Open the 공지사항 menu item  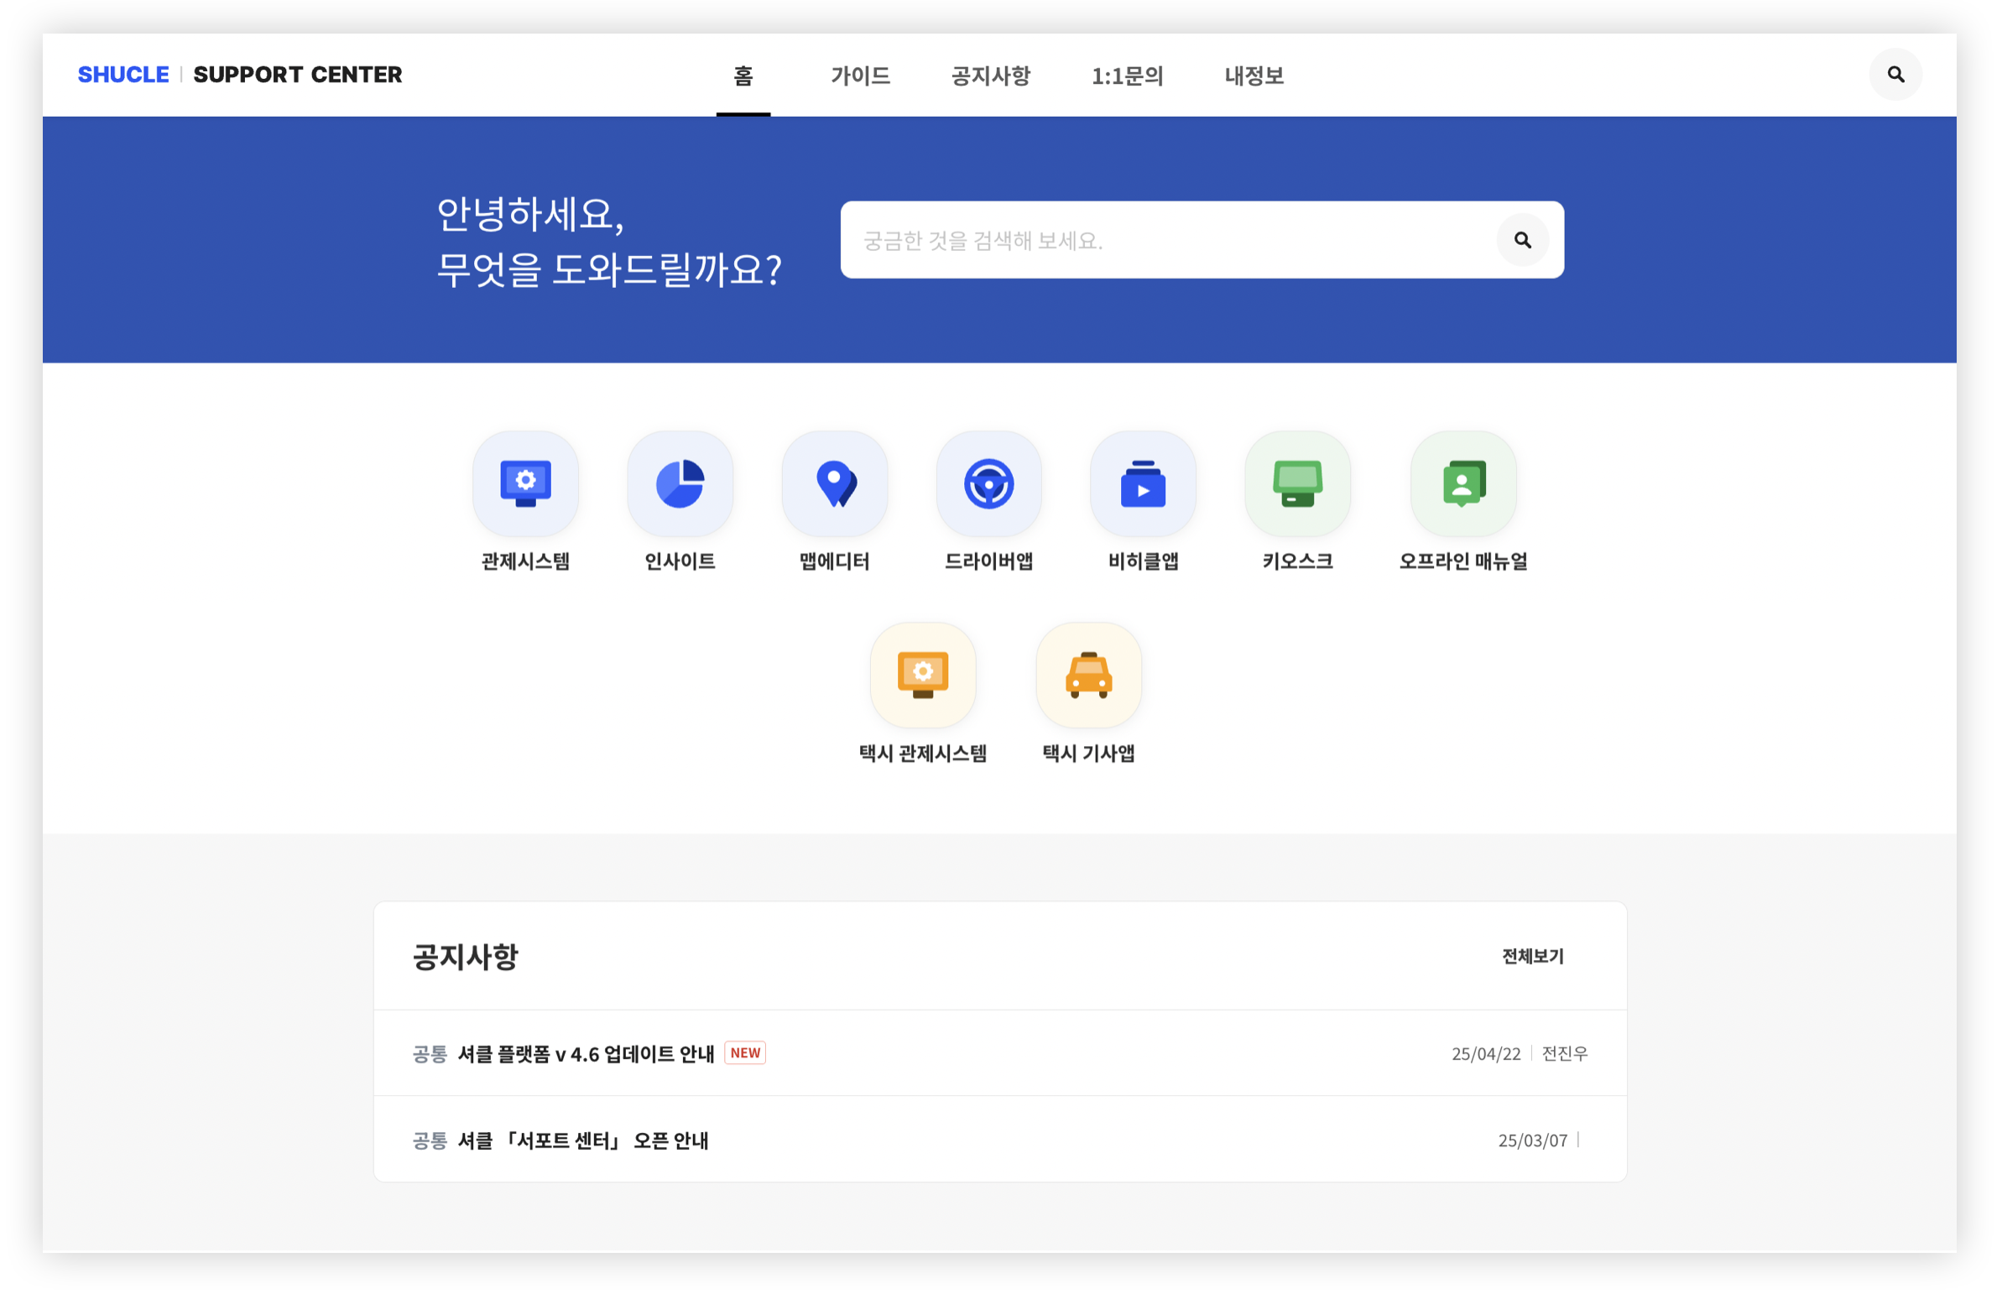point(991,76)
